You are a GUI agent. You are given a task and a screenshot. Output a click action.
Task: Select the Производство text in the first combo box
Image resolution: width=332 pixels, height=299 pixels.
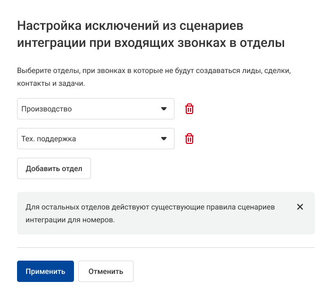(x=46, y=109)
